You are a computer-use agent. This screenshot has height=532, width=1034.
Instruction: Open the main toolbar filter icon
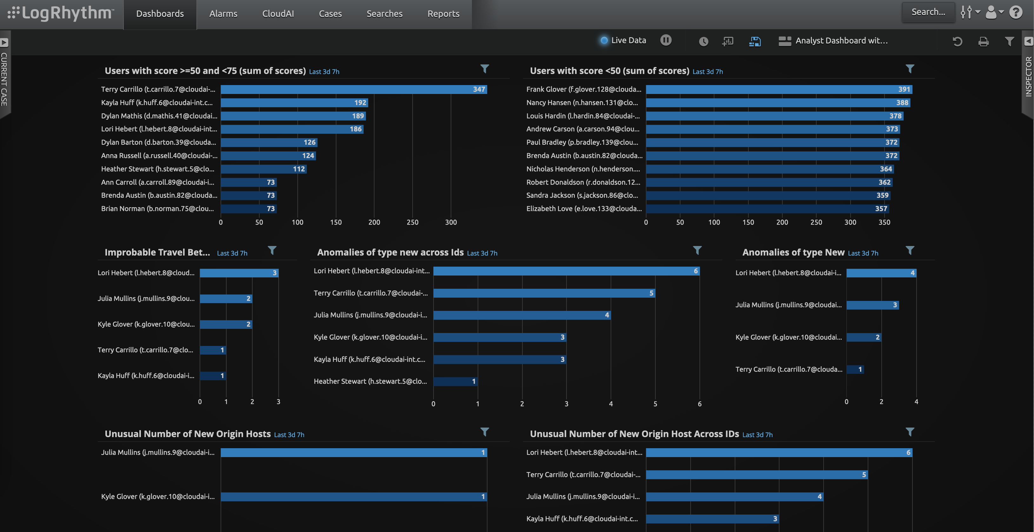click(1009, 41)
